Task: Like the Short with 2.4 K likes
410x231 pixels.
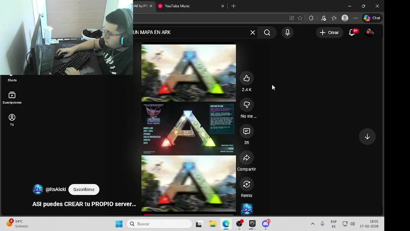Action: pos(247,78)
